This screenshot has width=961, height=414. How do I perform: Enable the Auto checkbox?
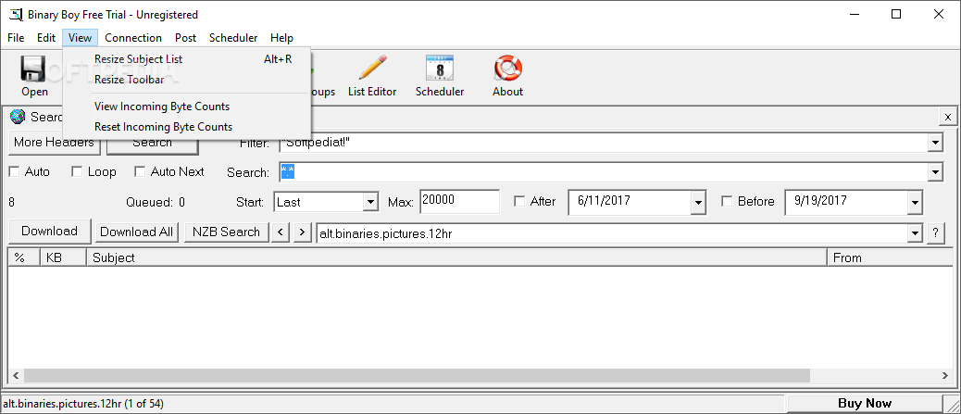pos(14,172)
